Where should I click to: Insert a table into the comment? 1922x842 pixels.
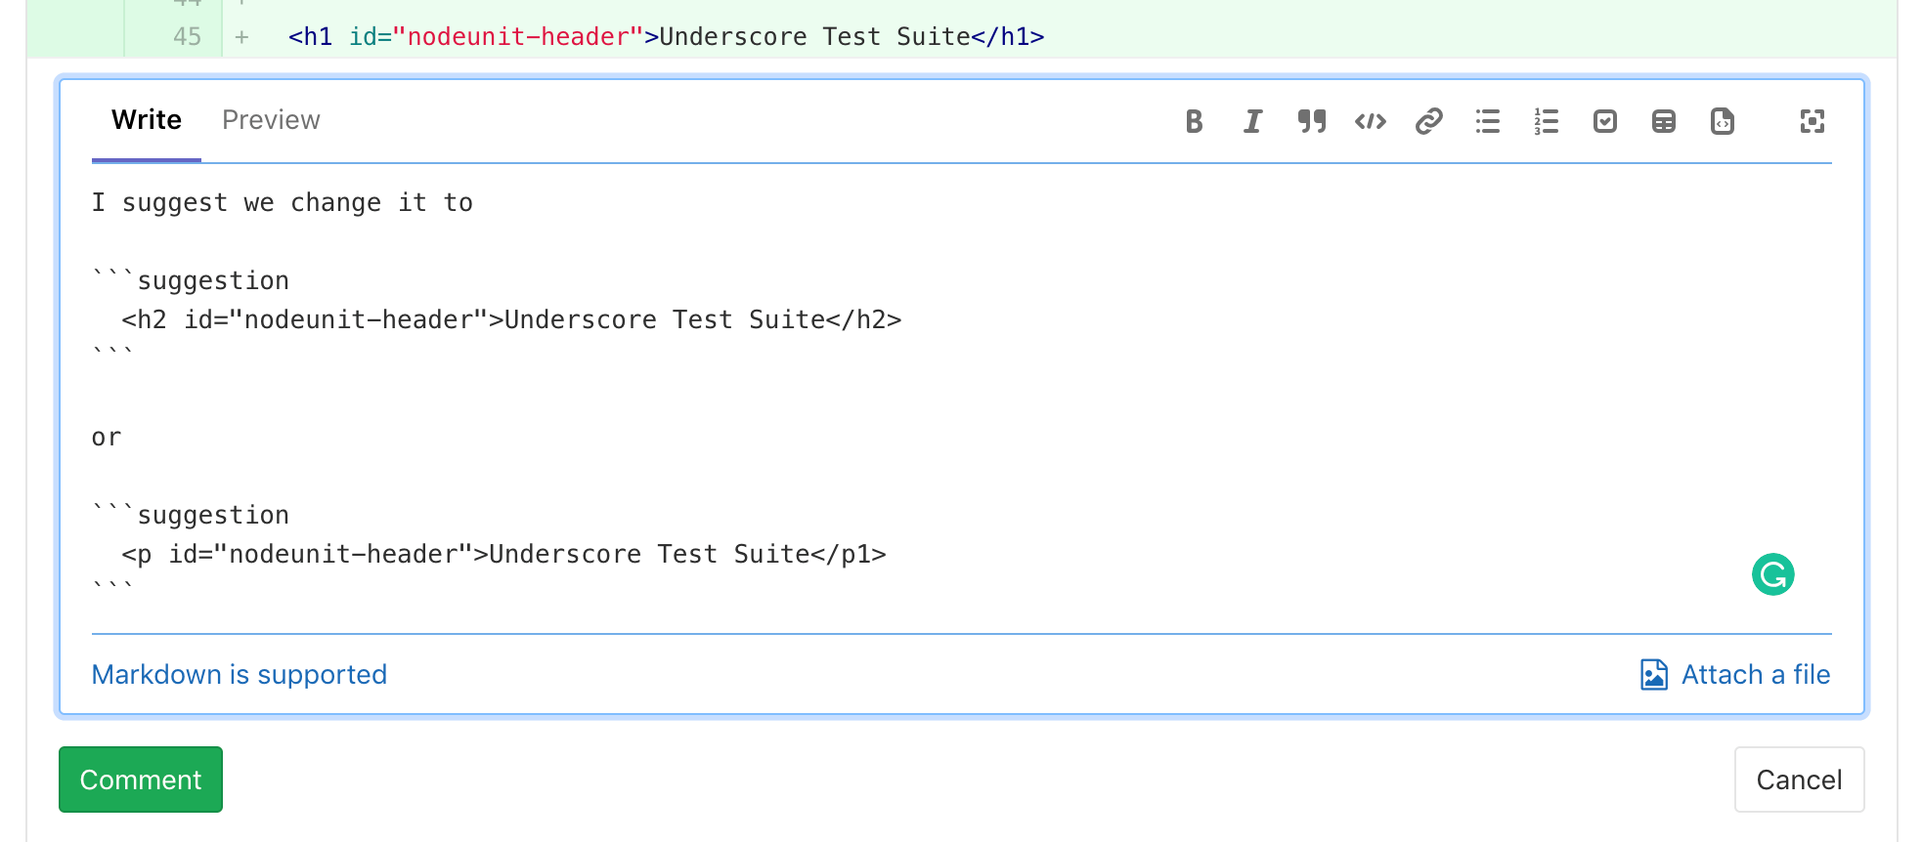click(1663, 121)
